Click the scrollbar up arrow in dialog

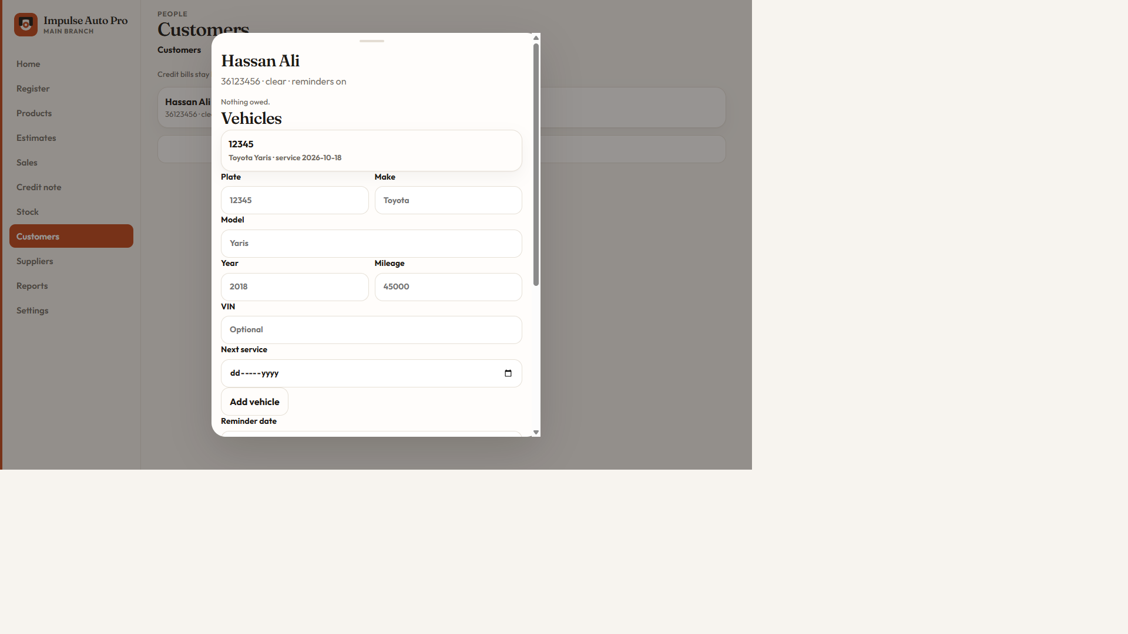tap(536, 38)
